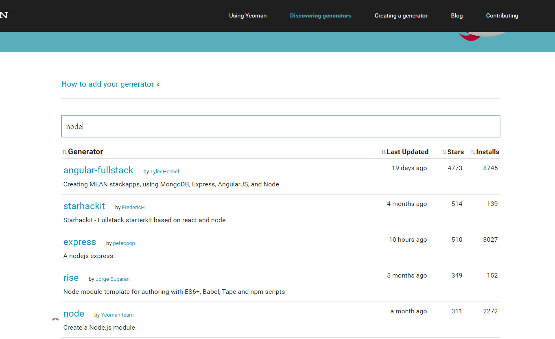The image size is (555, 339).
Task: View author petecoop profile
Action: click(x=124, y=243)
